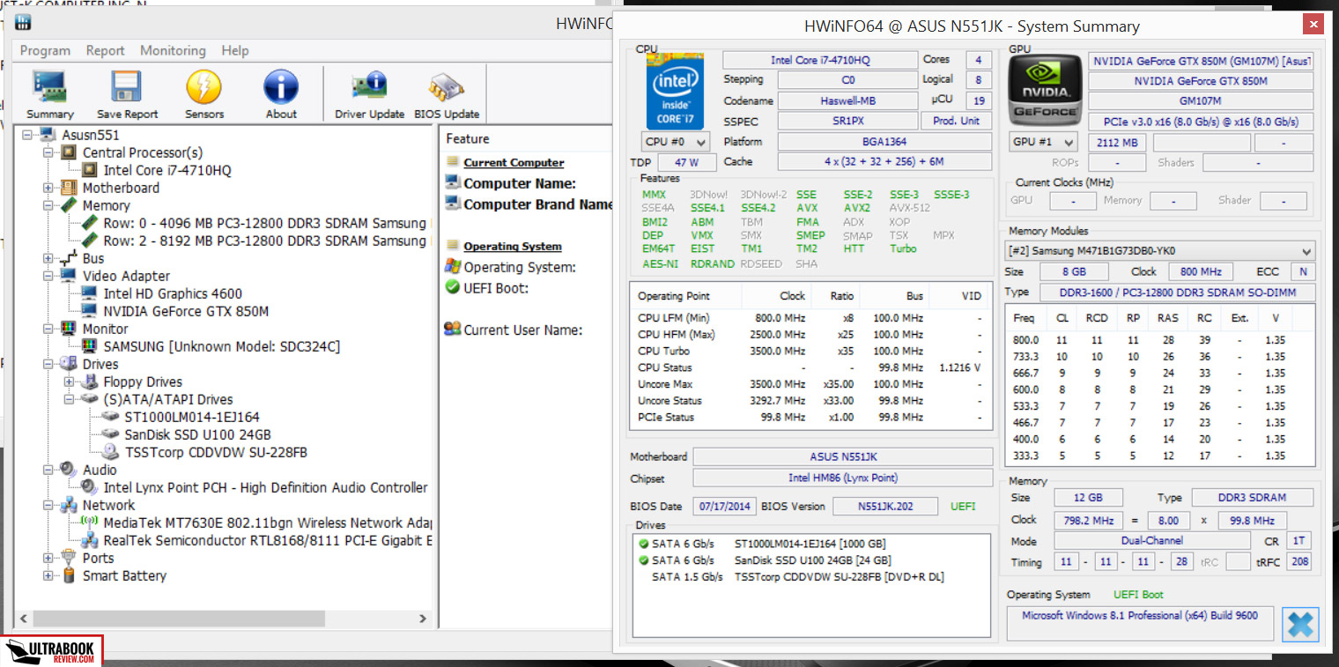Expand the Ports node
Screen dimensions: 1339x667
[x=48, y=558]
